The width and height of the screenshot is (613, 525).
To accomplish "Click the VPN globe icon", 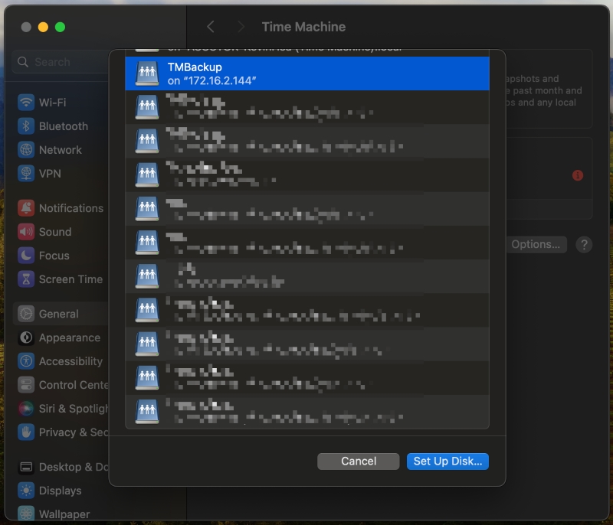I will click(26, 174).
